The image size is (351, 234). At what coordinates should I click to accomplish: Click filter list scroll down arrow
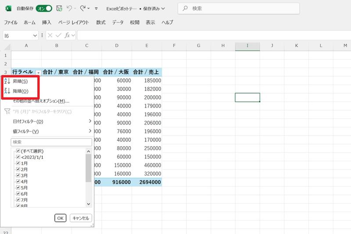click(89, 204)
